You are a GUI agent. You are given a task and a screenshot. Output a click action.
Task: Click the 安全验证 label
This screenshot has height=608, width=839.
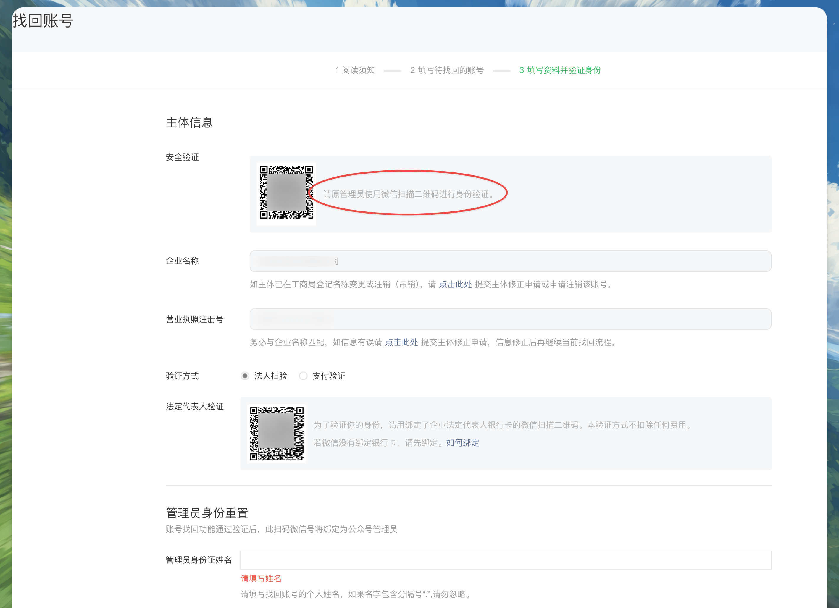pyautogui.click(x=182, y=157)
